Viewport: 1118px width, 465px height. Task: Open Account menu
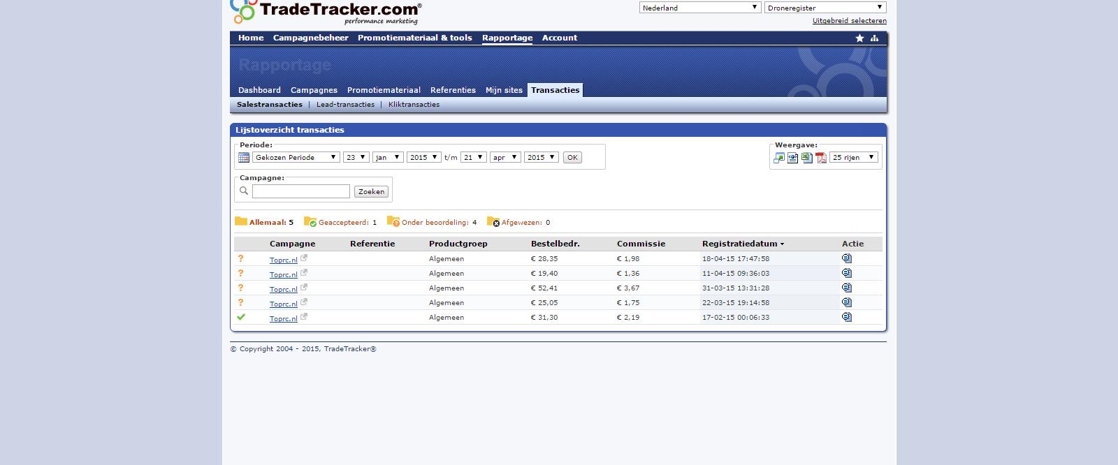[560, 38]
